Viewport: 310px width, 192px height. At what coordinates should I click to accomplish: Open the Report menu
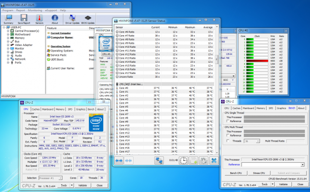click(x=21, y=10)
